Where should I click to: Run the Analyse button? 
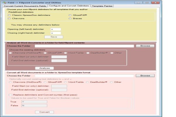[45, 68]
